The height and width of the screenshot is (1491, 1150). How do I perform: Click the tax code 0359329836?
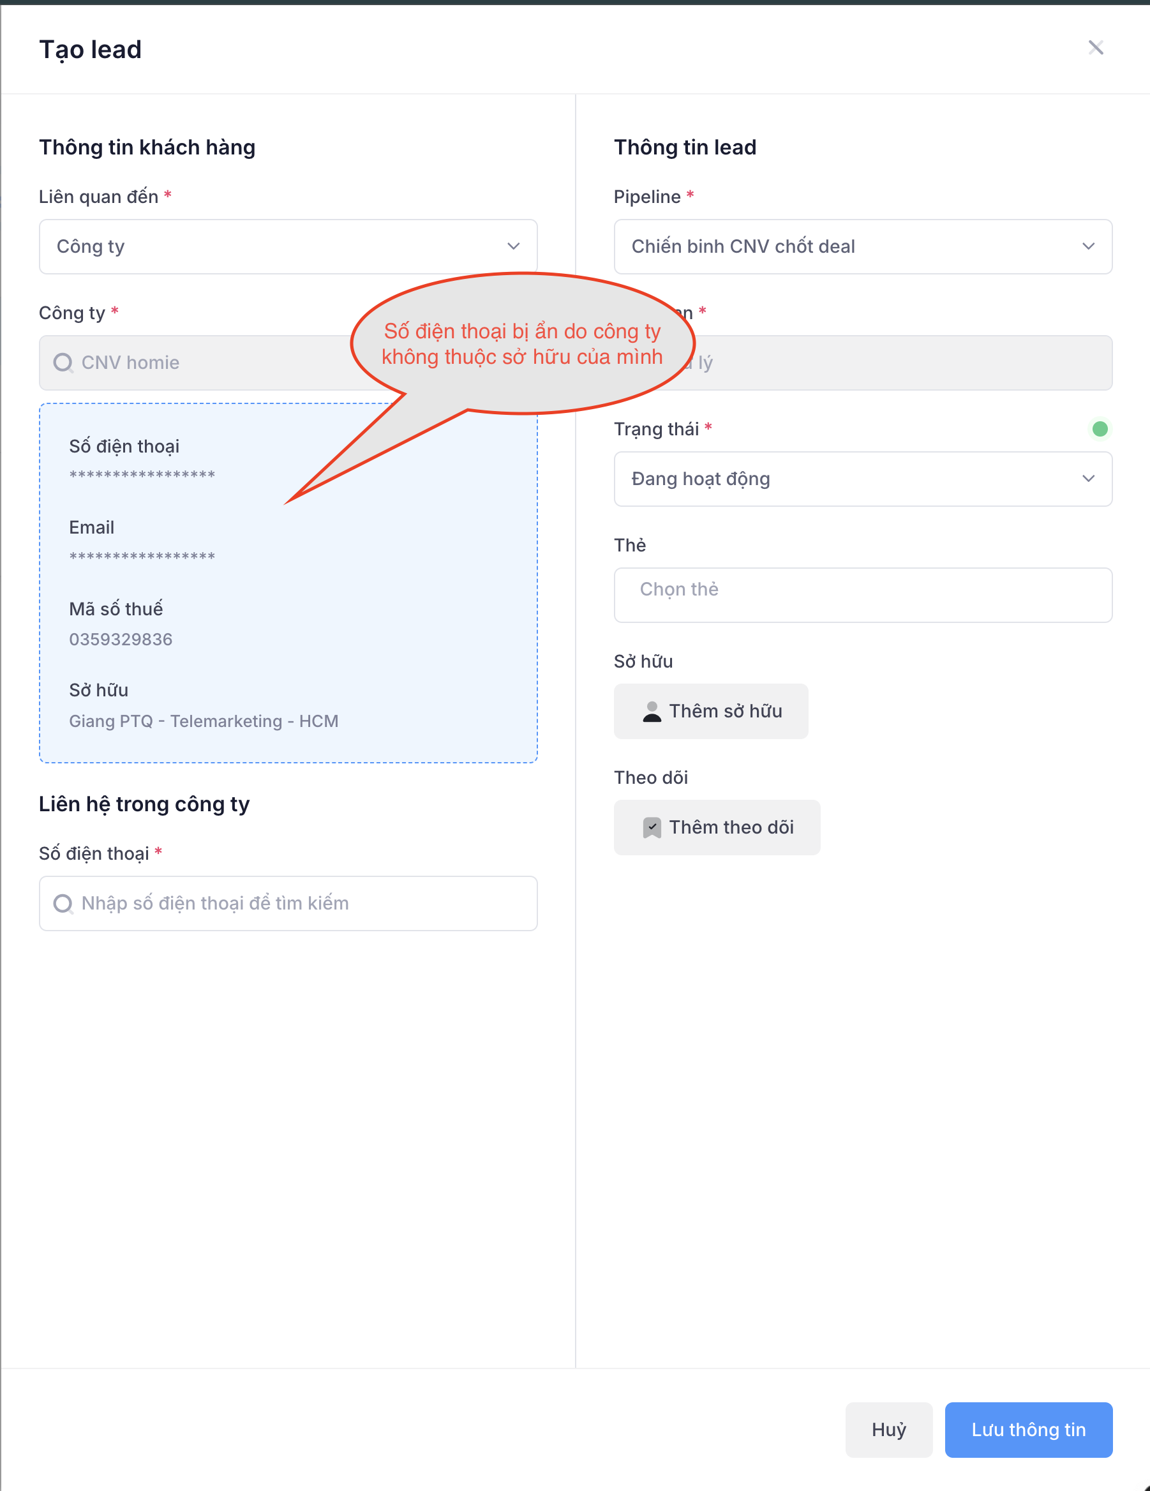pyautogui.click(x=121, y=640)
